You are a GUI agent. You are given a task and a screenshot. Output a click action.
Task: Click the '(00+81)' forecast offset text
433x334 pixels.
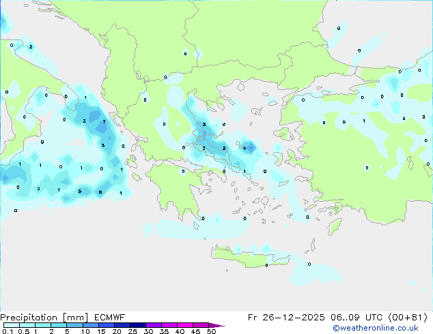(408, 318)
